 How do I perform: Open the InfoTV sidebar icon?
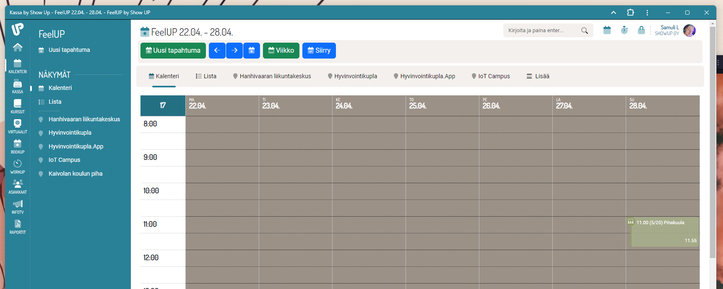[x=18, y=206]
